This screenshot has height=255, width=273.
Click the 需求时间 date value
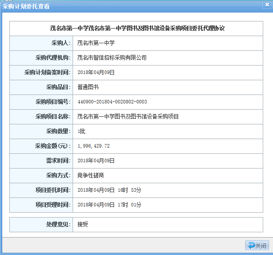coord(96,160)
